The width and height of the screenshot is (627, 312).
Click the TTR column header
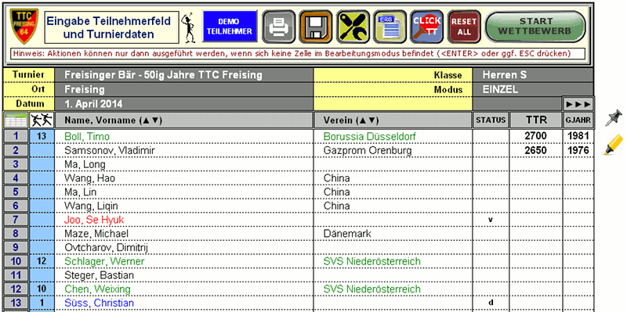[x=536, y=120]
